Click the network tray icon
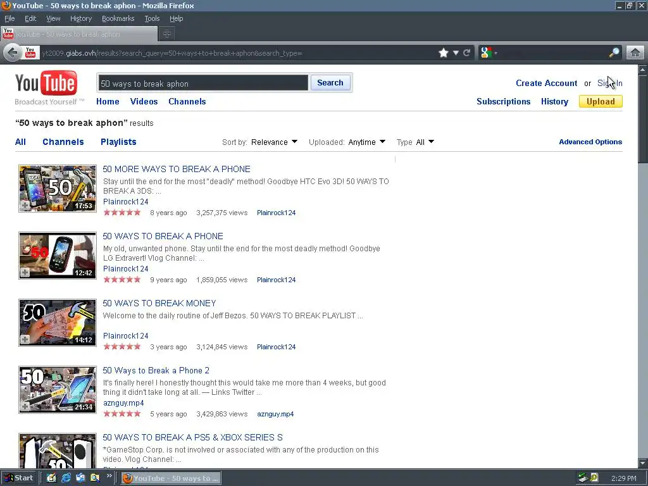 tap(583, 478)
